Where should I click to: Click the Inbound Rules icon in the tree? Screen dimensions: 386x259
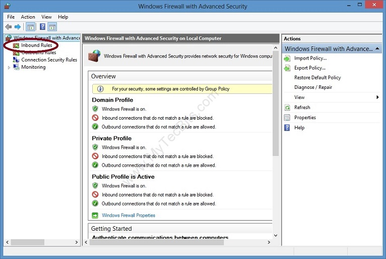16,45
